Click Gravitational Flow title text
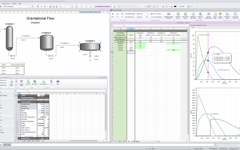 click(x=40, y=18)
